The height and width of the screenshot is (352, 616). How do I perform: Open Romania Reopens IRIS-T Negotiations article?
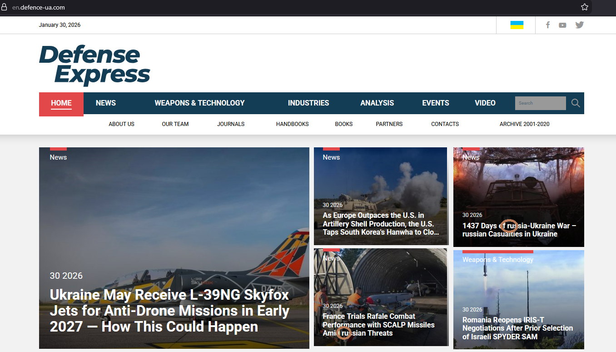518,328
